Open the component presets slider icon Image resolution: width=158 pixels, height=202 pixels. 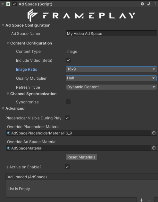tap(149, 4)
